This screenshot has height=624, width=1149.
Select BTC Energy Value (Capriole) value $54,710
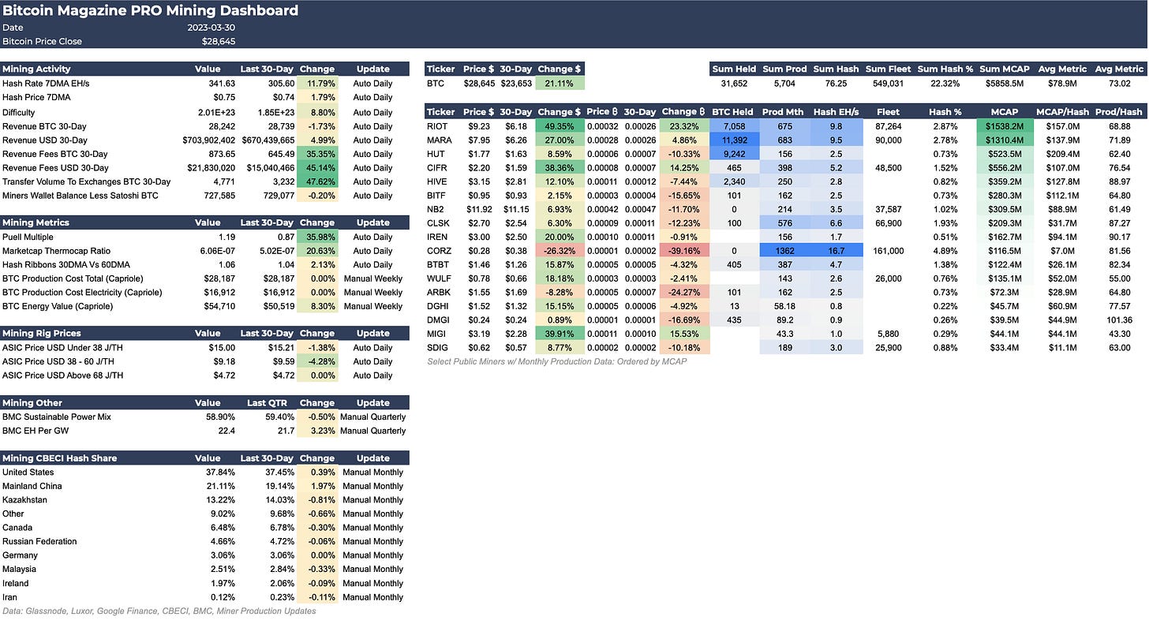[x=219, y=305]
